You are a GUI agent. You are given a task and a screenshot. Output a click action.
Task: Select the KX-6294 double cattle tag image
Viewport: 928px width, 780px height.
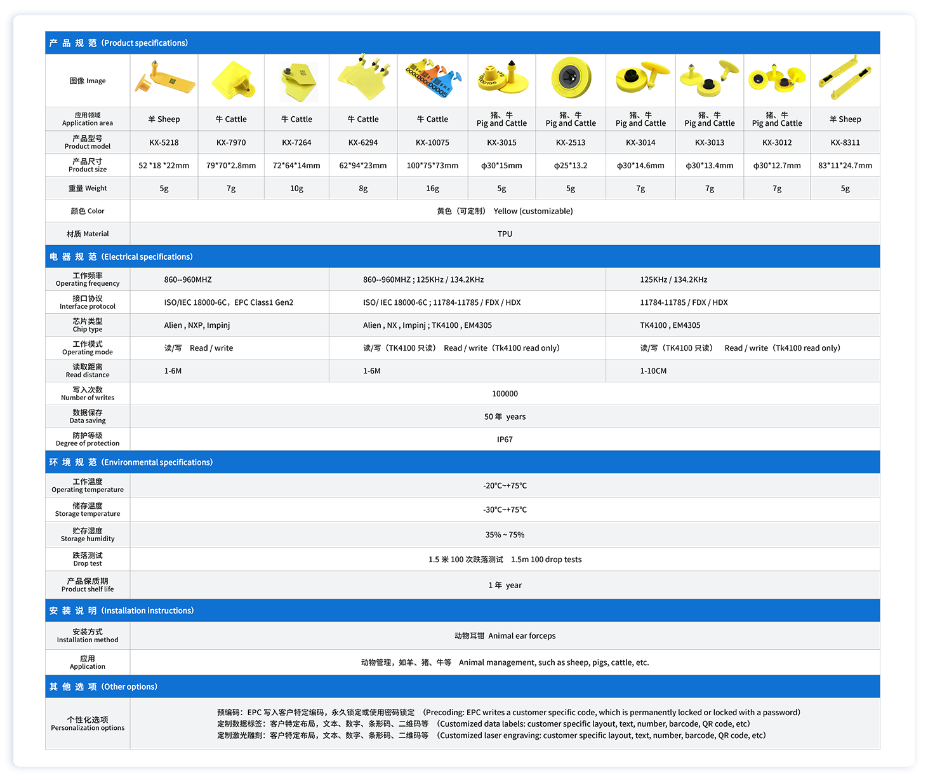coord(363,80)
